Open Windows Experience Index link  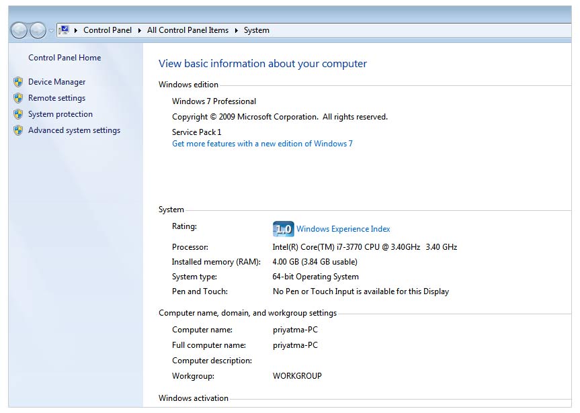(x=343, y=229)
